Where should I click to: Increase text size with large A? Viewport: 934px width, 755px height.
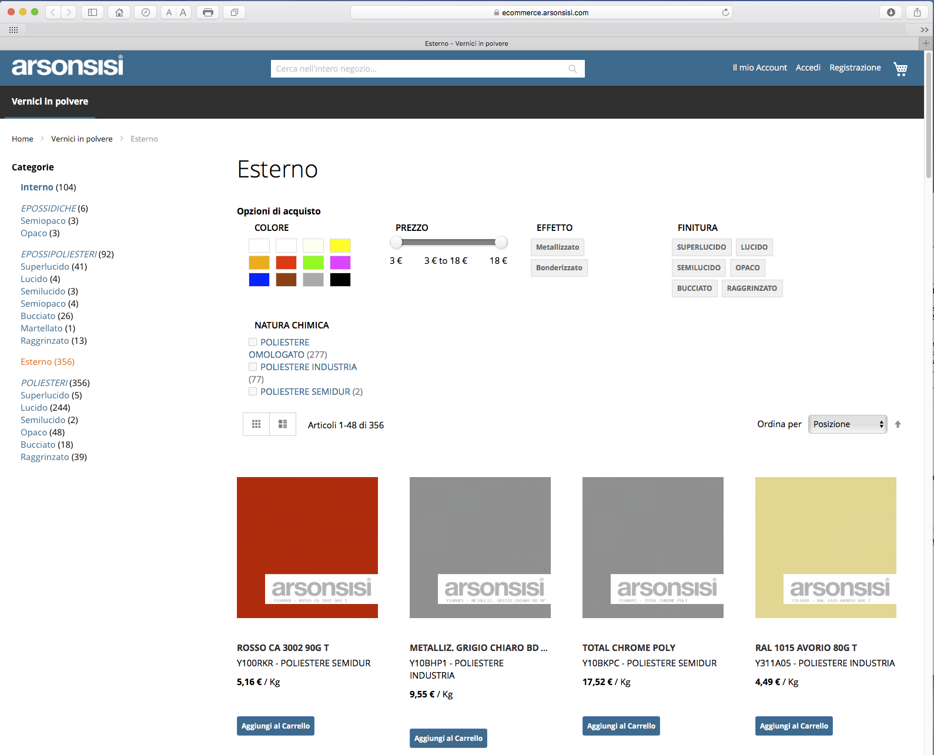[x=183, y=12]
